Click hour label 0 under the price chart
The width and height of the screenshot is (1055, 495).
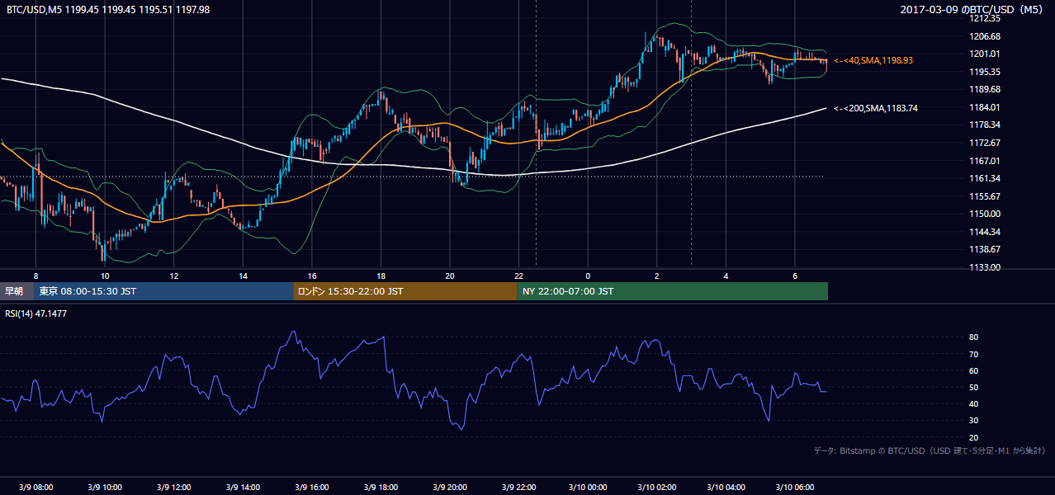pyautogui.click(x=588, y=275)
